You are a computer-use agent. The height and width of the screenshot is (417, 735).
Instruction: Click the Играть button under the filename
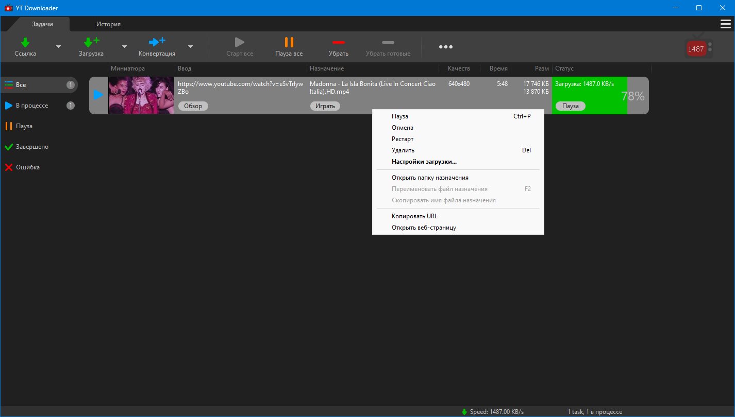click(325, 106)
